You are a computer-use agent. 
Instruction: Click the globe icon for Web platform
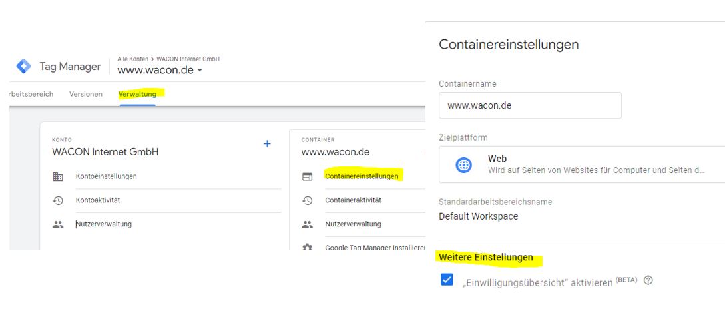click(x=464, y=164)
